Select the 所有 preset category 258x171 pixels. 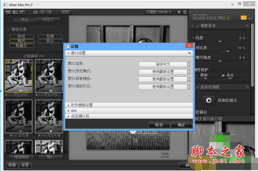pos(22,36)
